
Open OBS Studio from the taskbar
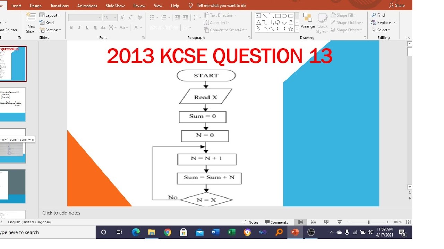point(311,232)
